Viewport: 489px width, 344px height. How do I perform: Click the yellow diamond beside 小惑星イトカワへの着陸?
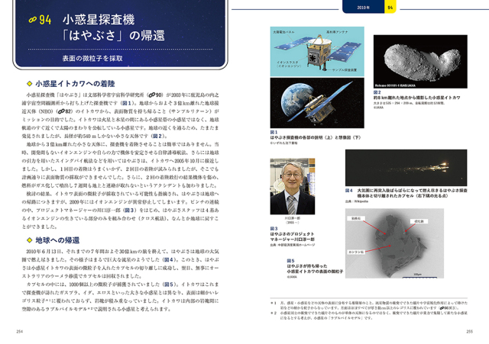click(x=30, y=83)
